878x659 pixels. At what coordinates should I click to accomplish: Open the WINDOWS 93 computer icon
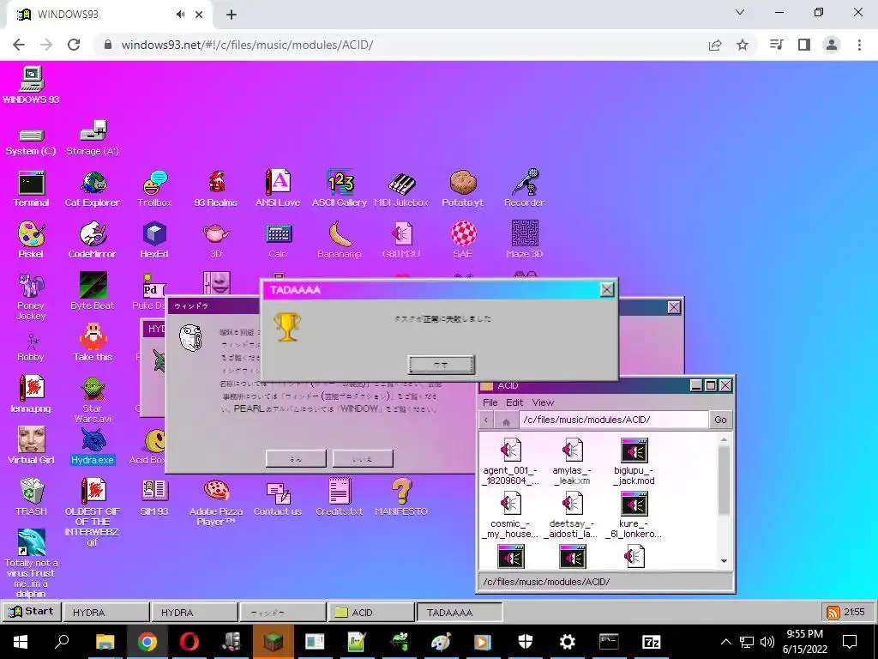(x=32, y=79)
